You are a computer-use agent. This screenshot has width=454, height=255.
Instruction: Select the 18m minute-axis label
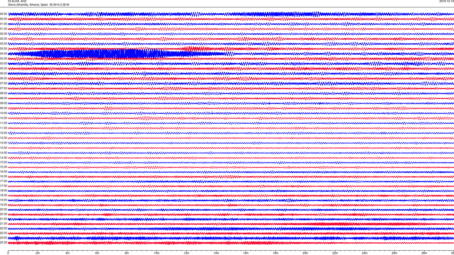pos(275,253)
